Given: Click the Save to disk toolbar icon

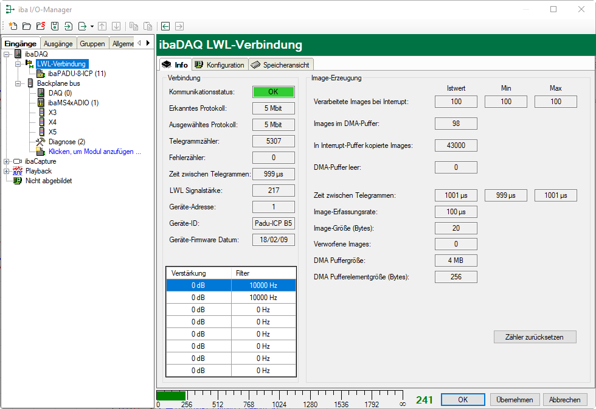Looking at the screenshot, I should (x=55, y=26).
